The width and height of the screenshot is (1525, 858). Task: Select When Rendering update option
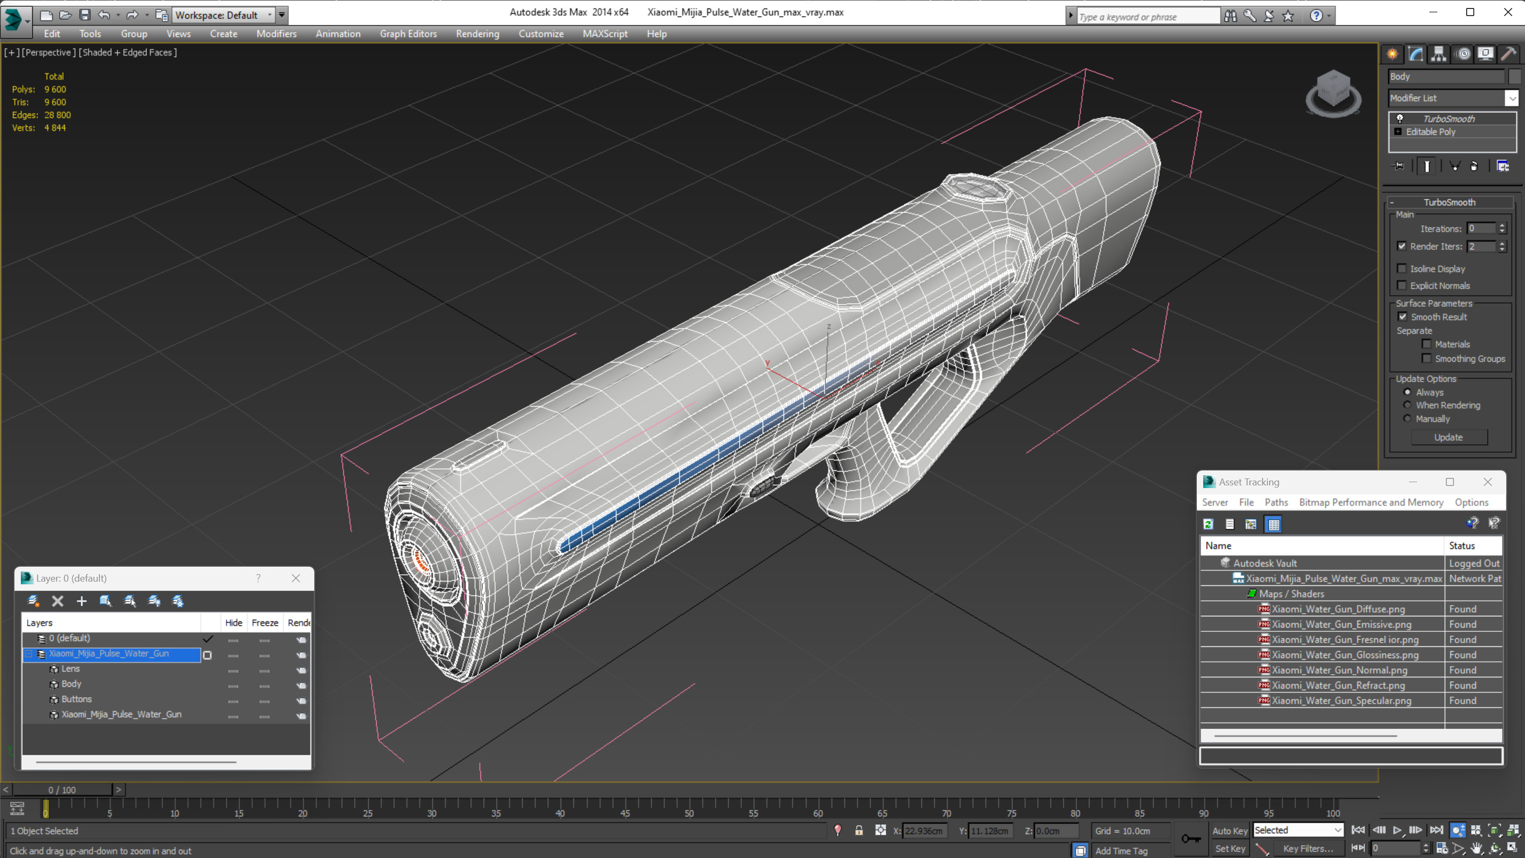[1407, 405]
